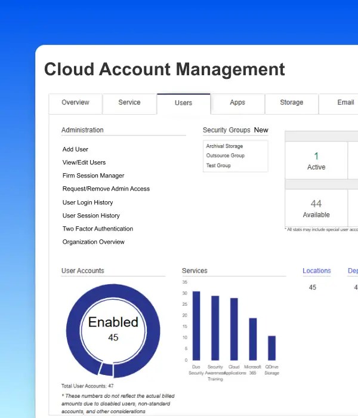Click the QDrive Storage bar
This screenshot has height=418, width=358.
(x=271, y=348)
